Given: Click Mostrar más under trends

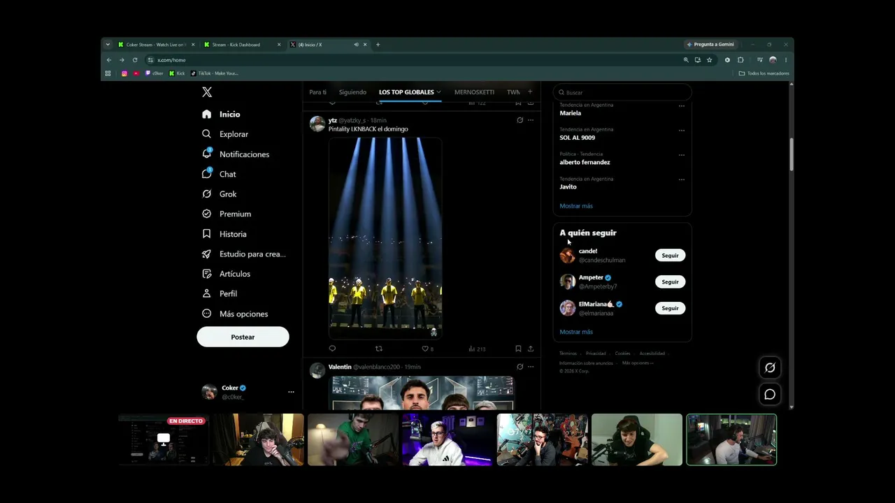Looking at the screenshot, I should tap(576, 206).
